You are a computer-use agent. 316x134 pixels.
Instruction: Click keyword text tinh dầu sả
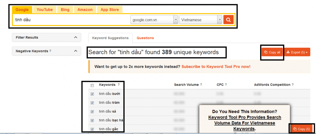pos(107,111)
